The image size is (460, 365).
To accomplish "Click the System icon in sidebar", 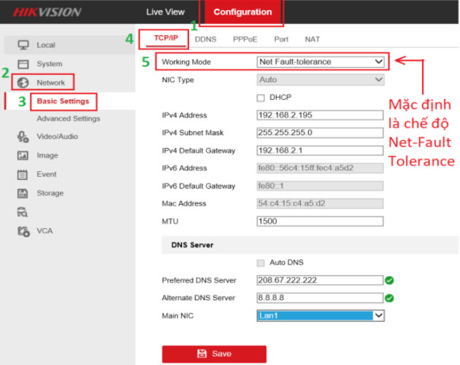I will 23,64.
